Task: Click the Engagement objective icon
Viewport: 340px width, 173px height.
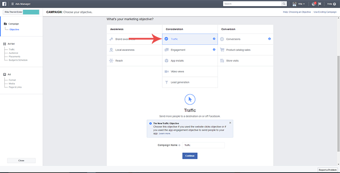Action: click(x=167, y=50)
